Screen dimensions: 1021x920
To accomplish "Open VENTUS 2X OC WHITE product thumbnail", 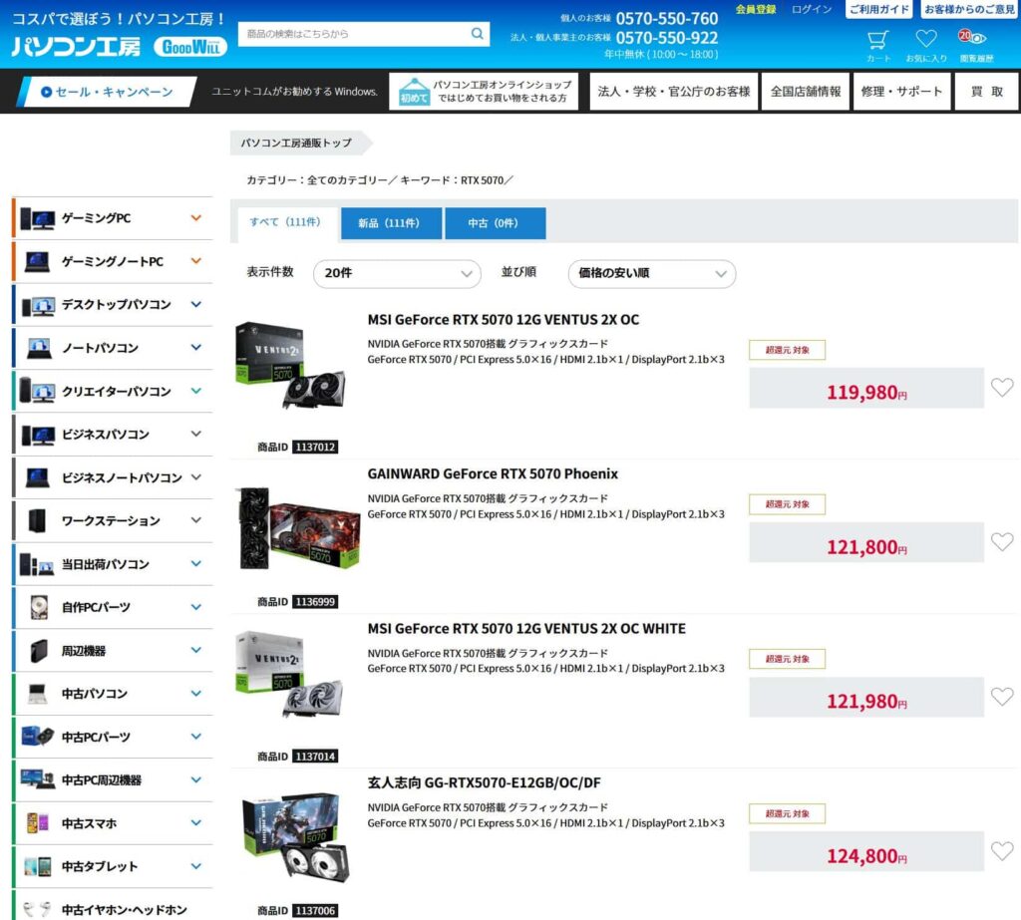I will point(290,674).
